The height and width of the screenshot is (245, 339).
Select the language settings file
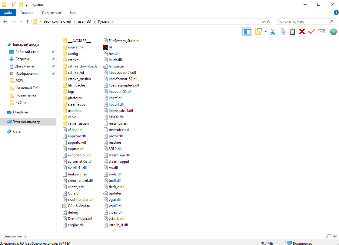click(114, 66)
